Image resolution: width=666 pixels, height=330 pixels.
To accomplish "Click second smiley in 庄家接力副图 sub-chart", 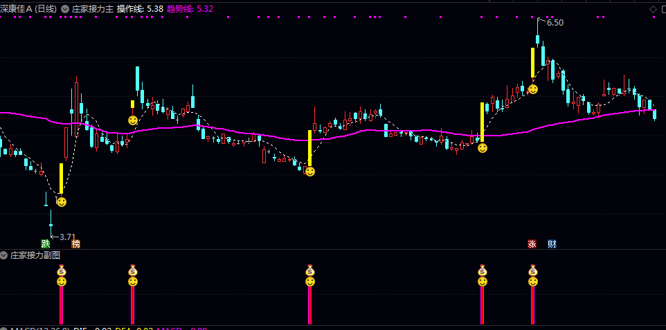I will pos(133,281).
